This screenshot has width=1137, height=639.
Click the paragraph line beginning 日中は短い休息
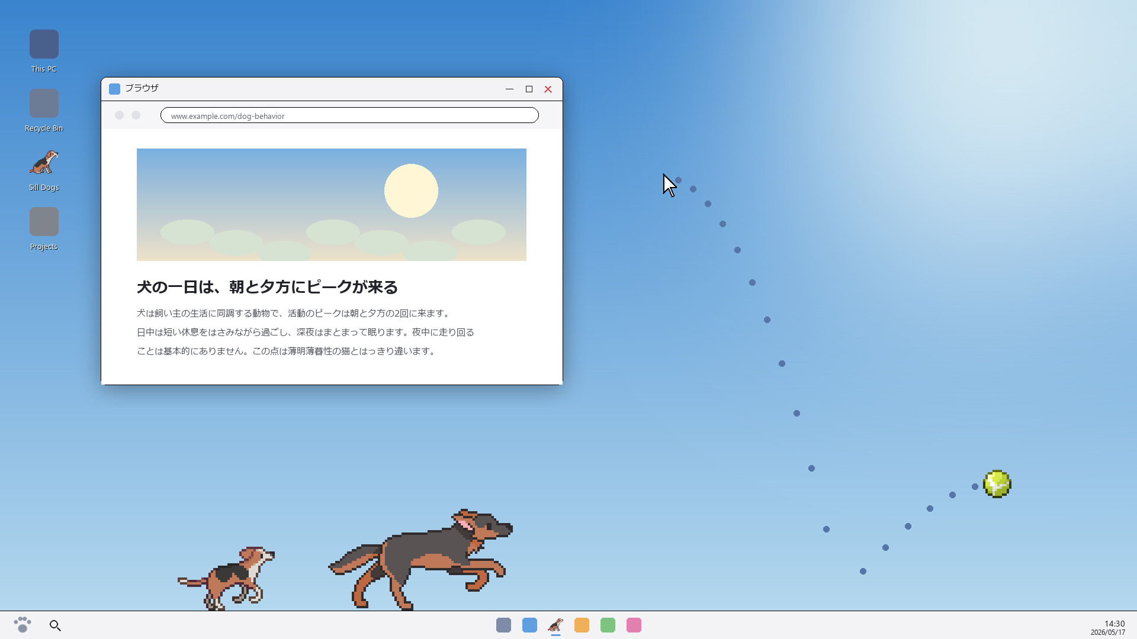[306, 332]
